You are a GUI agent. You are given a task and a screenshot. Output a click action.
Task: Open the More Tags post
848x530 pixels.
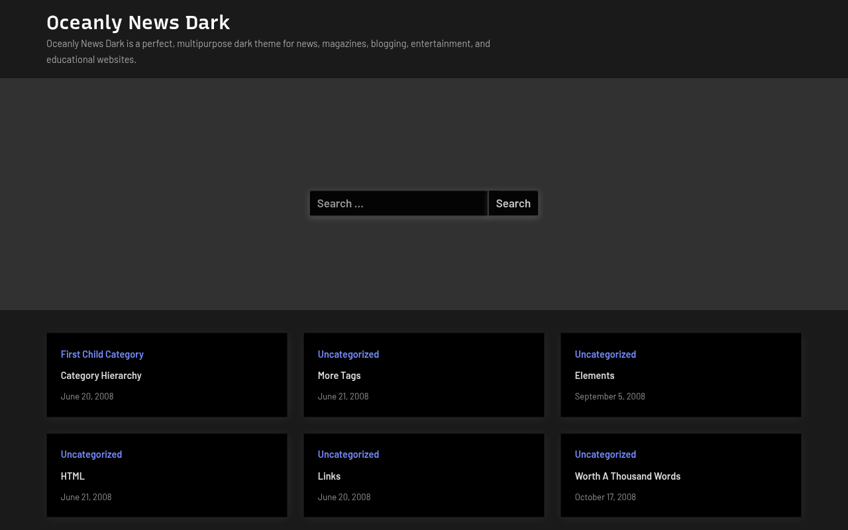coord(339,376)
